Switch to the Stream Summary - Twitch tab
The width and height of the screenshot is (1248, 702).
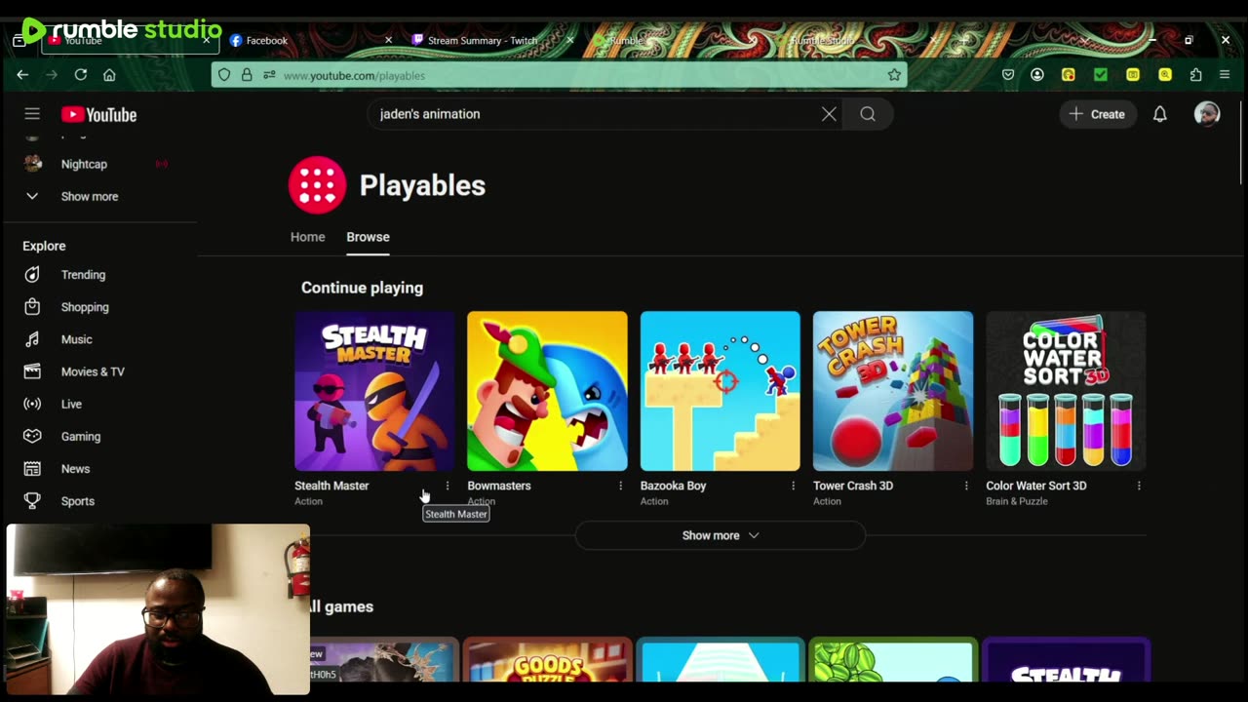coord(483,41)
